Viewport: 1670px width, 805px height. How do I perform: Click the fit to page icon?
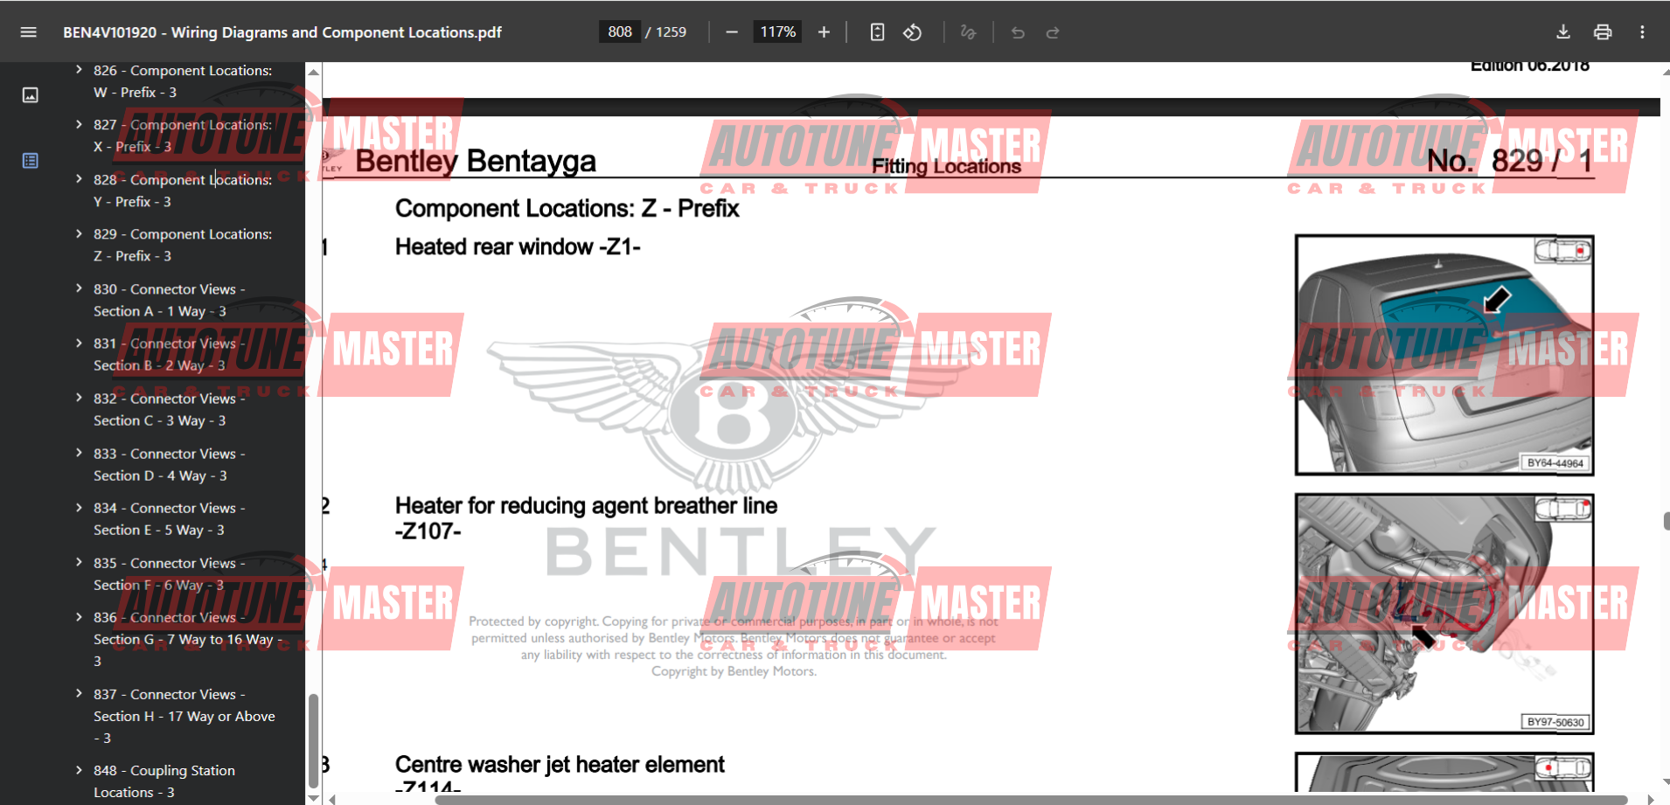pos(877,32)
